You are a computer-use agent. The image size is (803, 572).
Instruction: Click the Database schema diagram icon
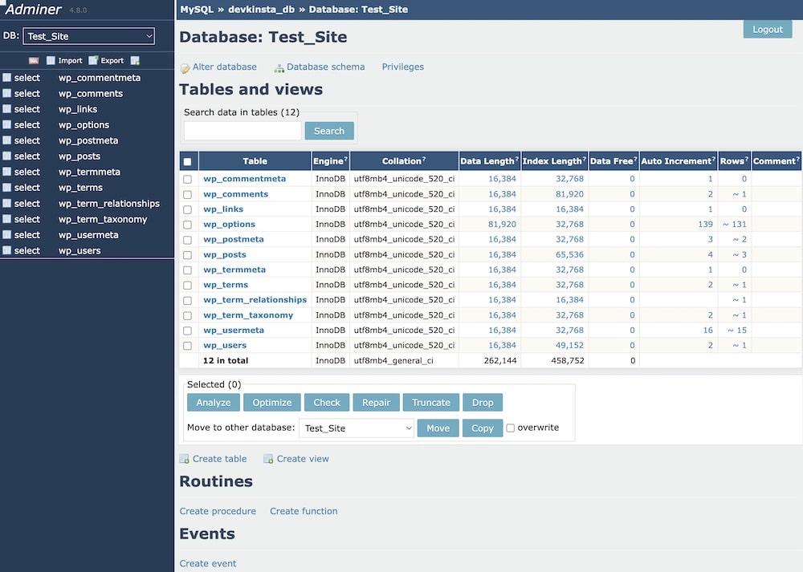pos(279,68)
